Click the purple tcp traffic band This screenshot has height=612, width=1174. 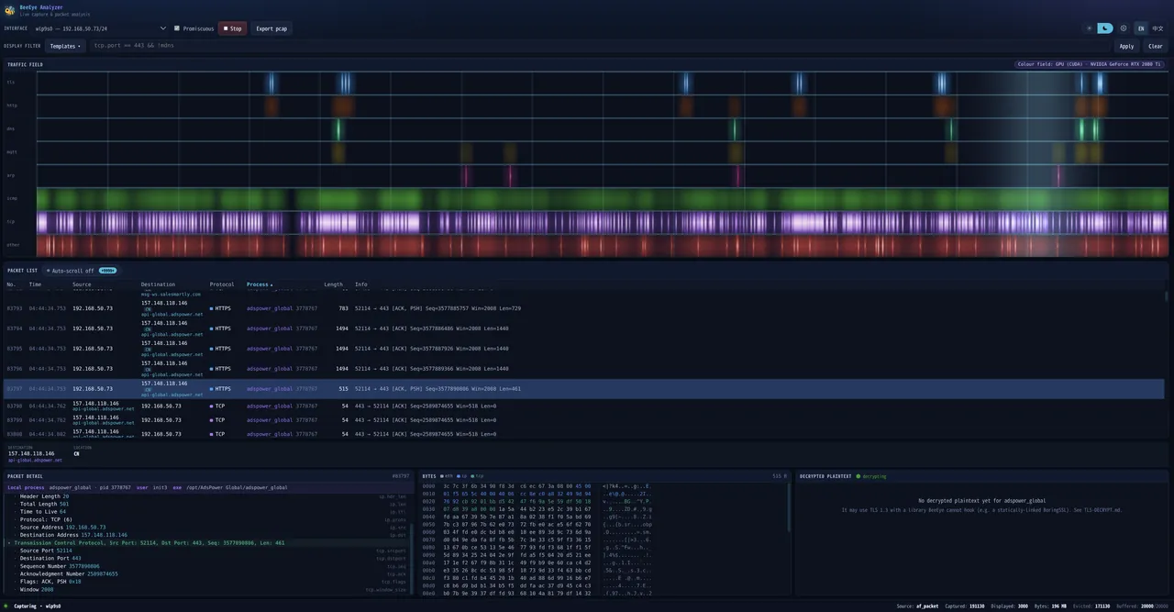pos(603,222)
